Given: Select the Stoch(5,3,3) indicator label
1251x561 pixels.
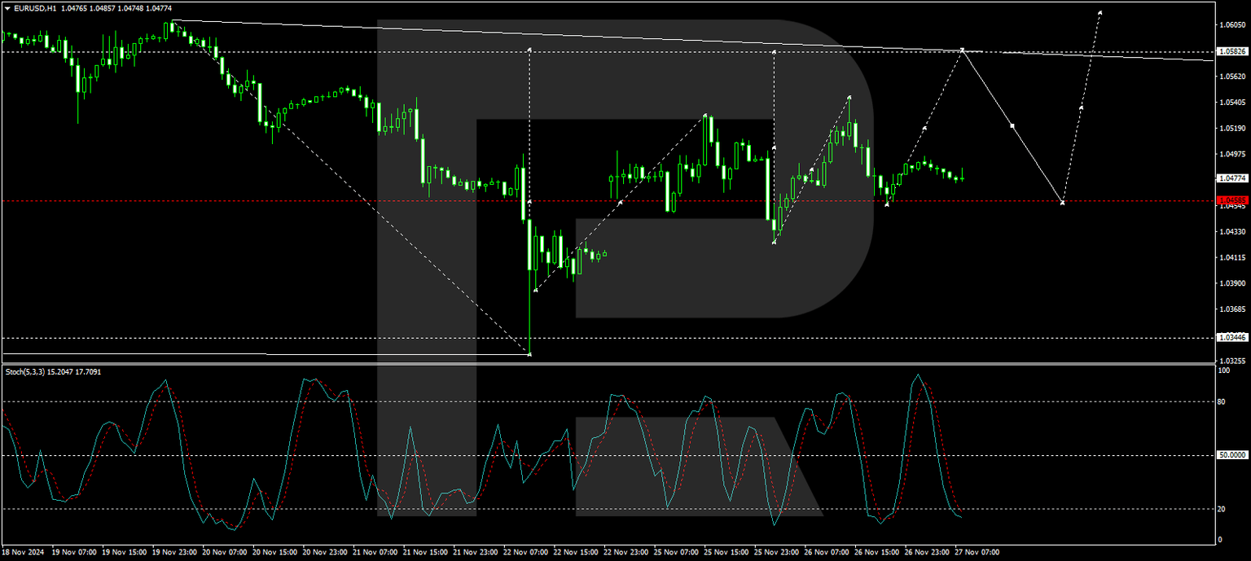Looking at the screenshot, I should click(x=34, y=370).
